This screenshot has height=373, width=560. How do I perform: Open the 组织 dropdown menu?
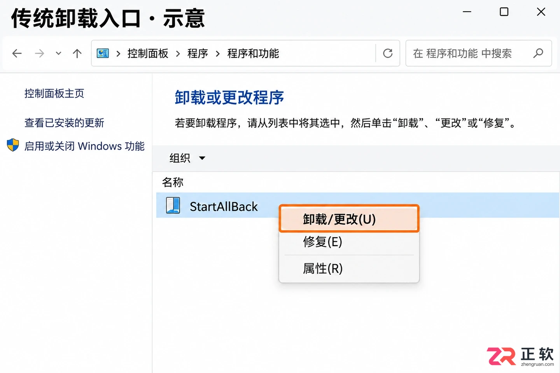187,158
